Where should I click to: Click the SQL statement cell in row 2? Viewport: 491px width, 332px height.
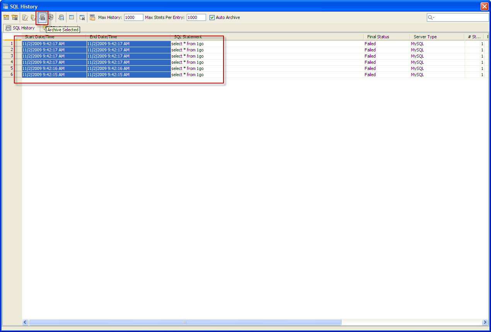pyautogui.click(x=267, y=50)
